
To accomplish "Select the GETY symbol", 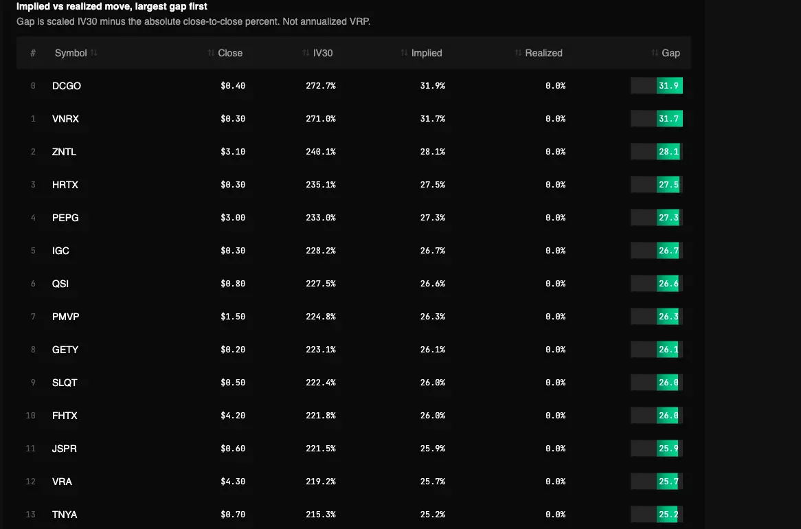I will coord(65,350).
